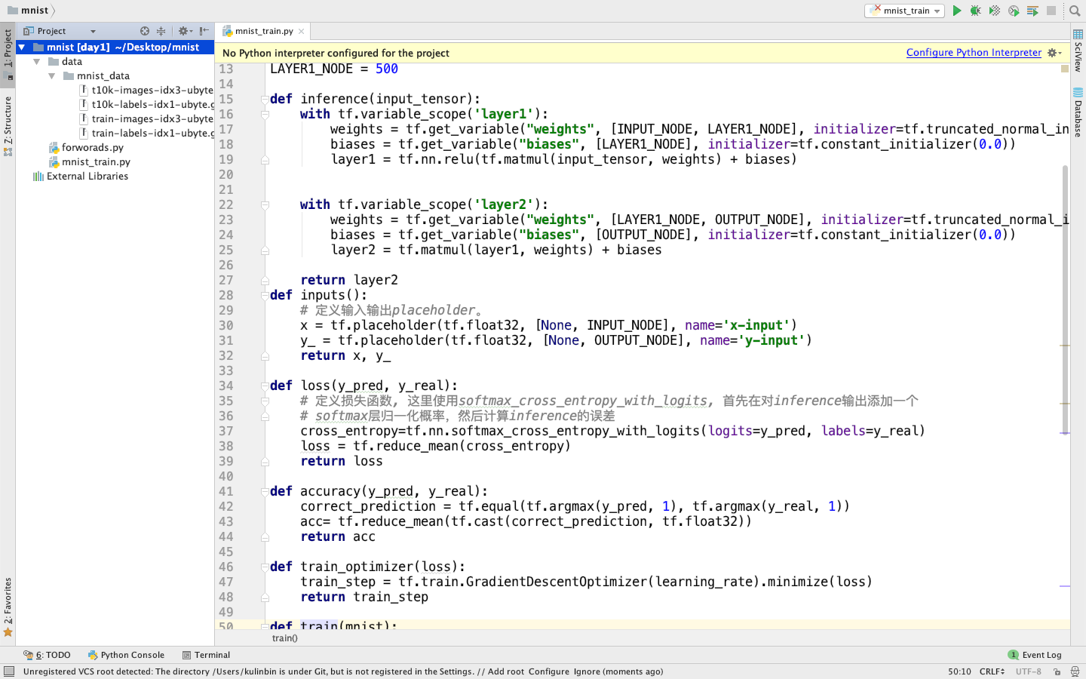Fold the train_optimizer function at line 46
Viewport: 1086px width, 679px height.
[x=265, y=567]
